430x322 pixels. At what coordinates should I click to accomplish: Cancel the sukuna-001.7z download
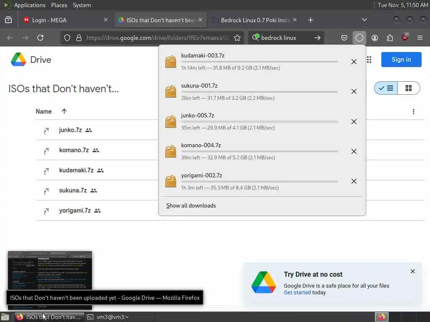coord(354,91)
